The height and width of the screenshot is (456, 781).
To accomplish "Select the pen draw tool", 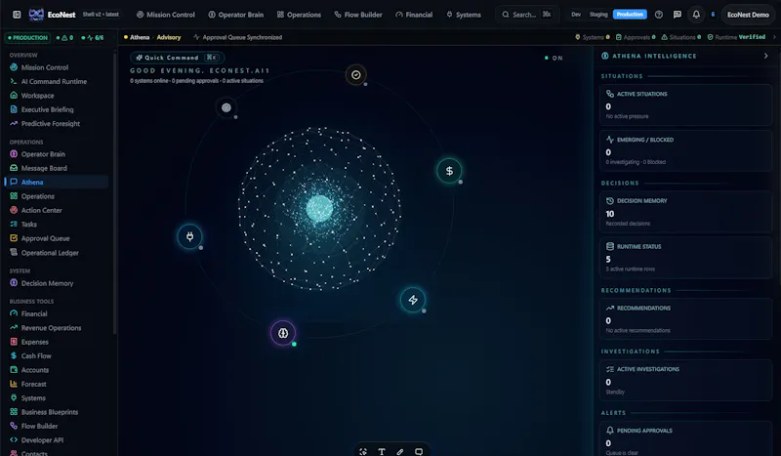I will coord(400,451).
